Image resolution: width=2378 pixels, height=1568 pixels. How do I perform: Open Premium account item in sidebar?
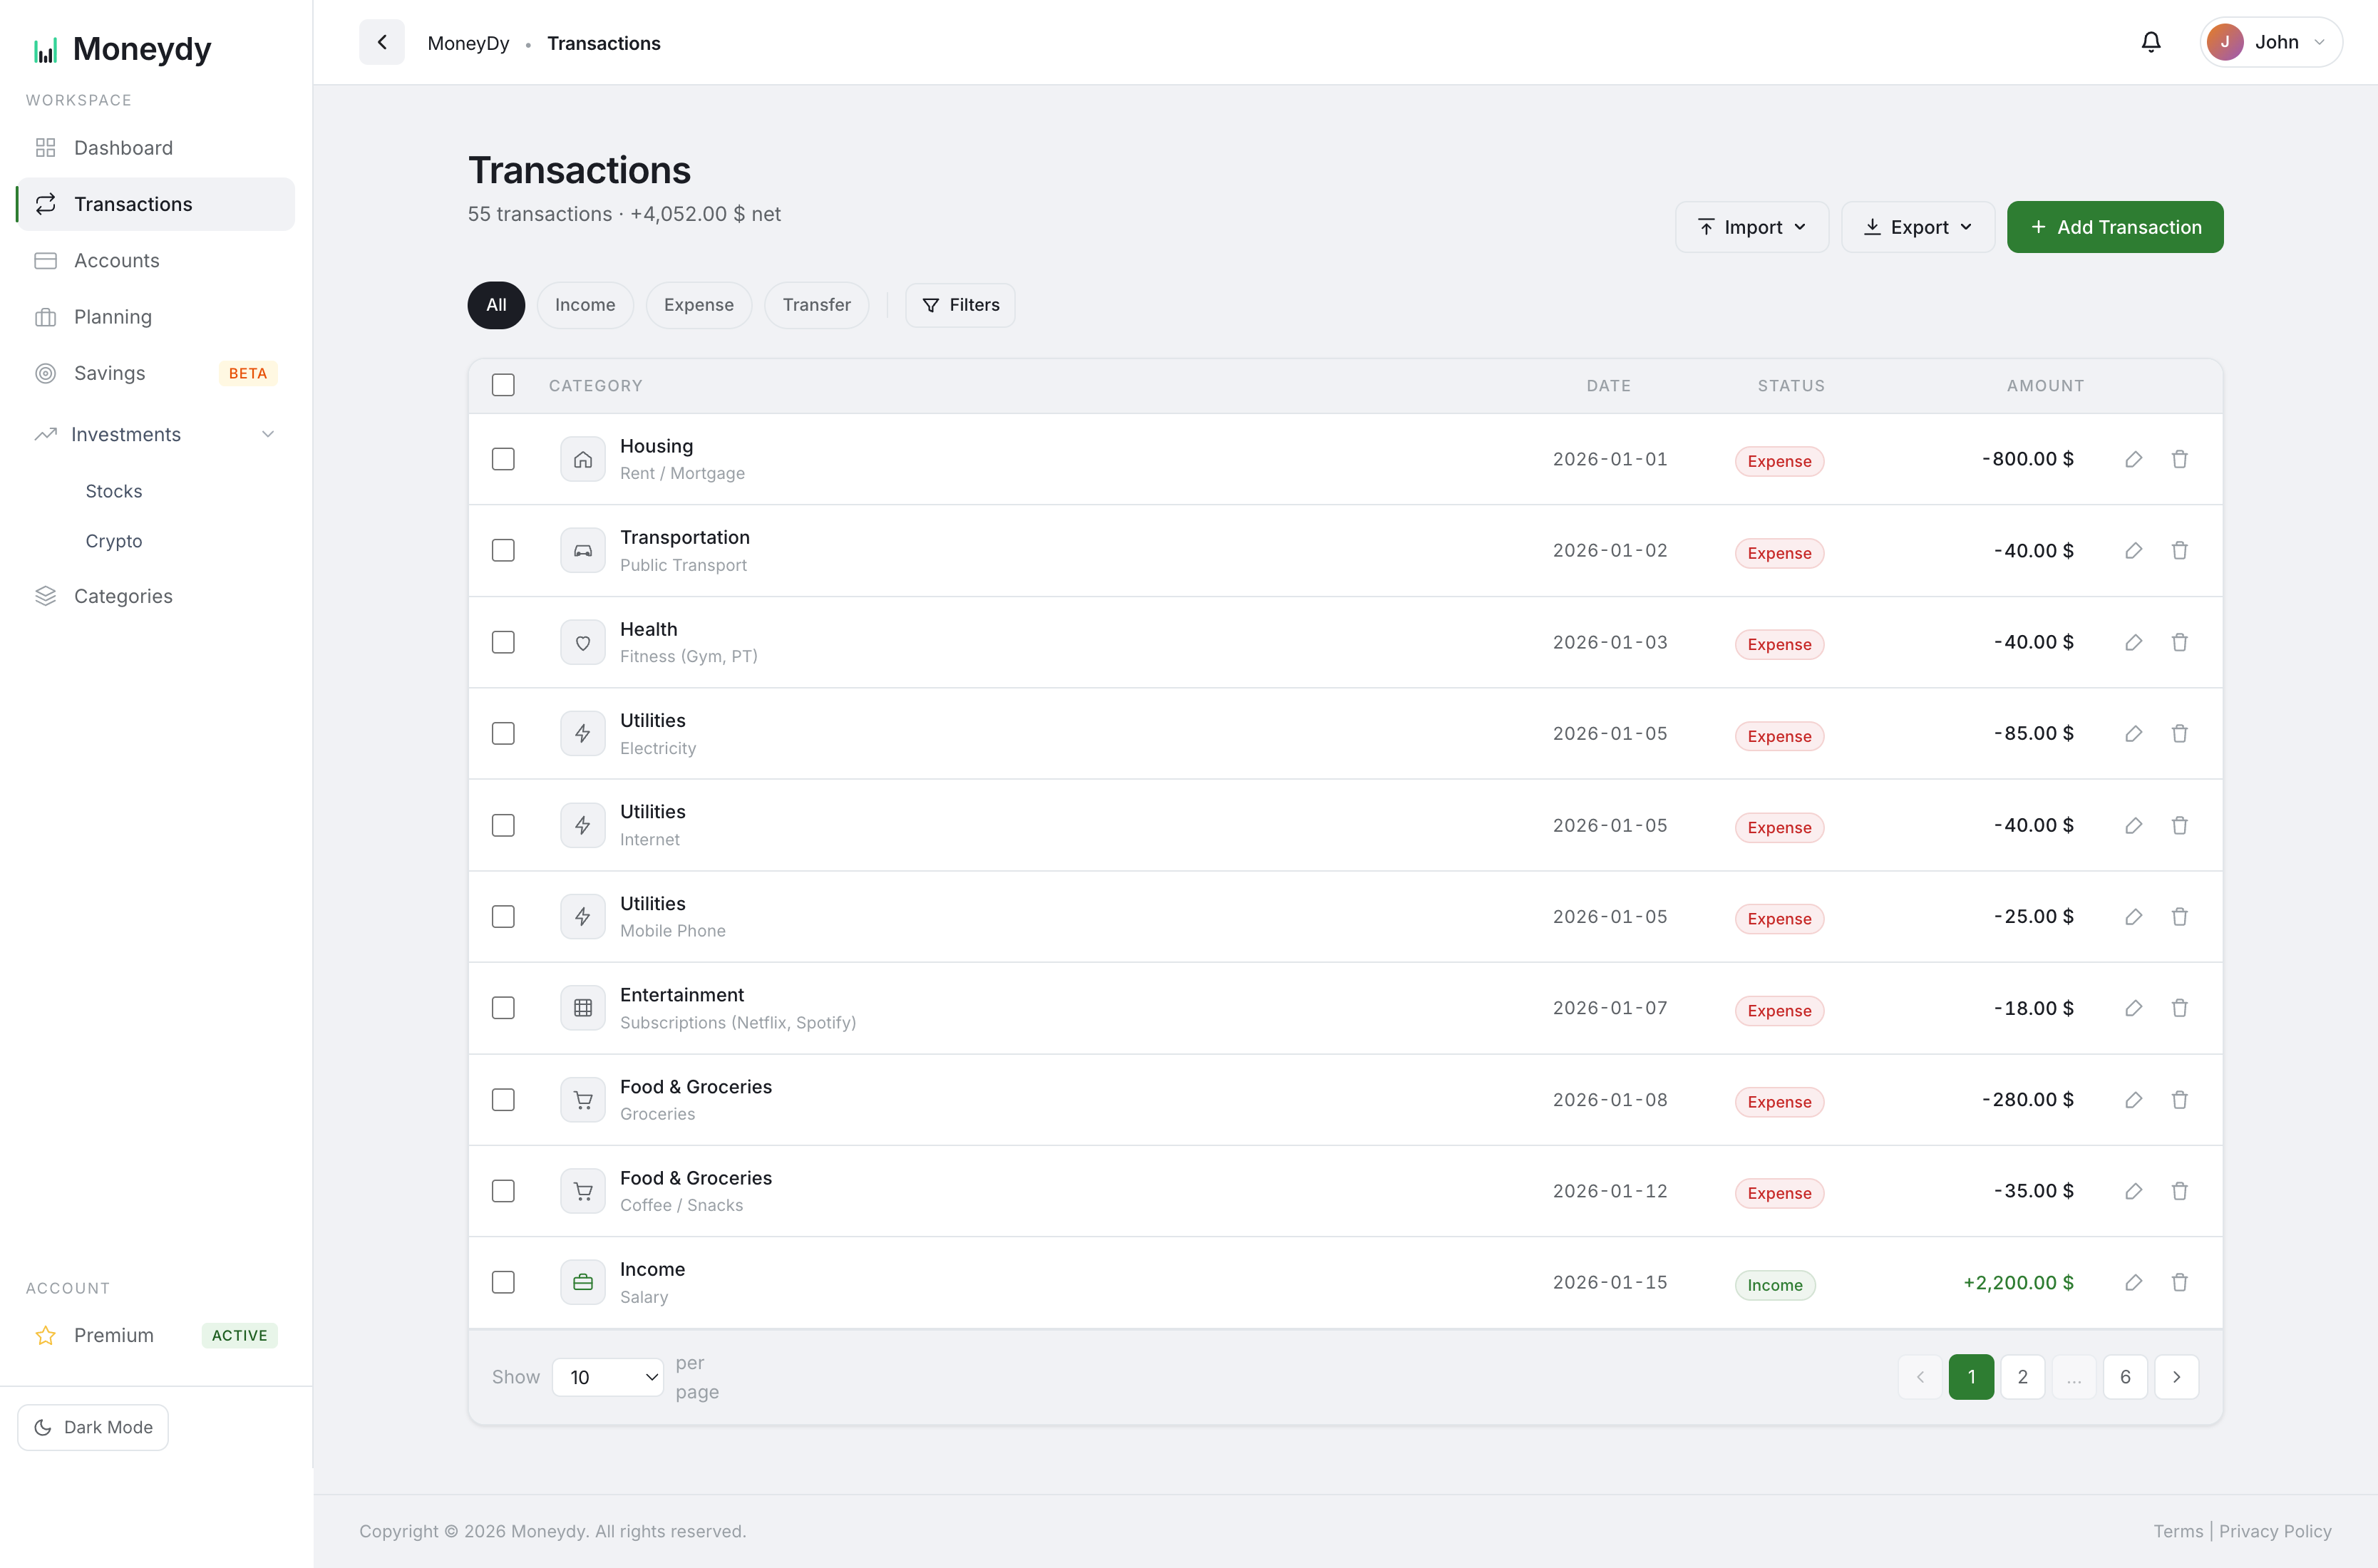click(156, 1335)
